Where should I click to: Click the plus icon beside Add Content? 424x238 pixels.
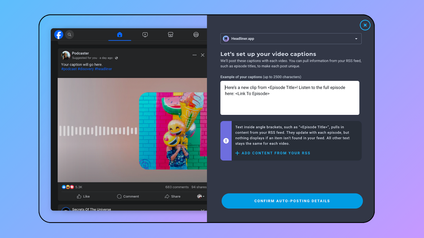tap(237, 153)
